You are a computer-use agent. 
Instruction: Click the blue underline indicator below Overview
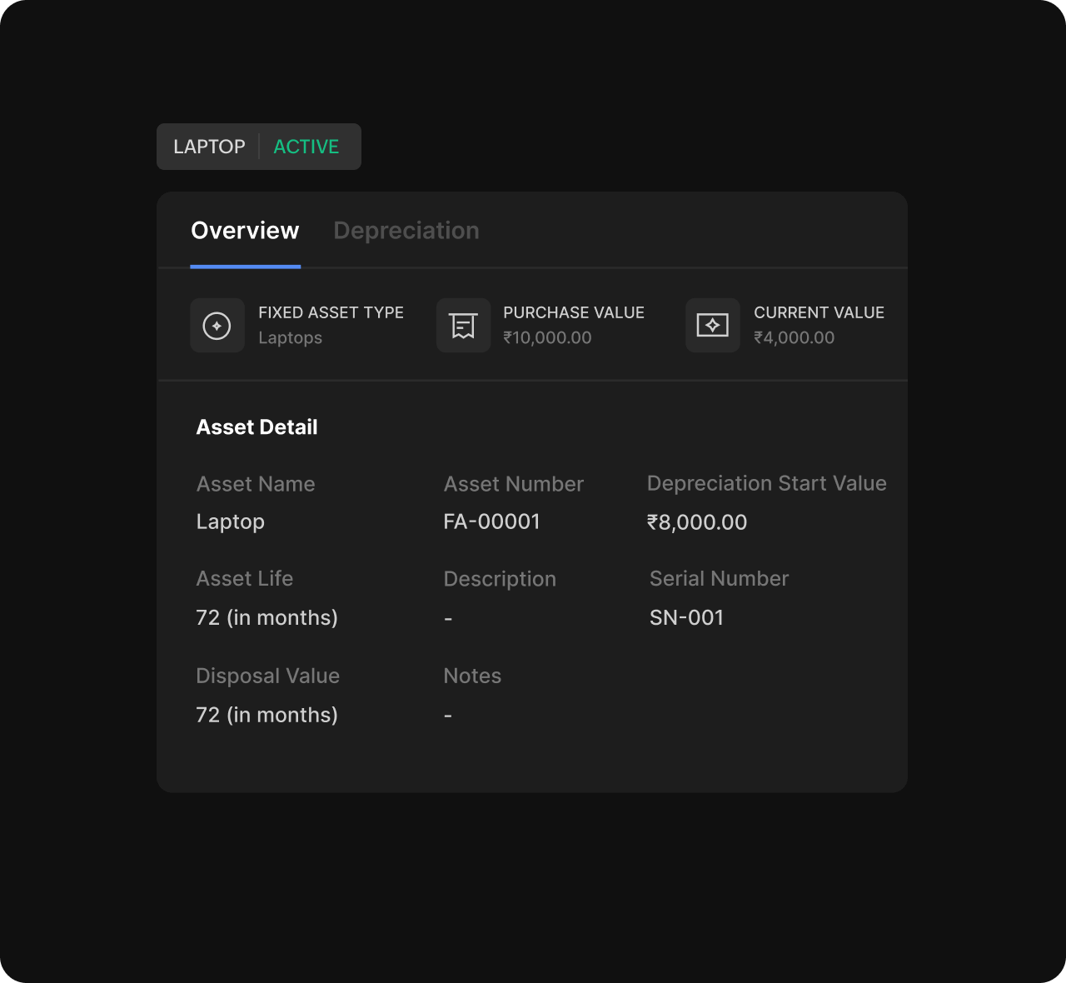(245, 266)
